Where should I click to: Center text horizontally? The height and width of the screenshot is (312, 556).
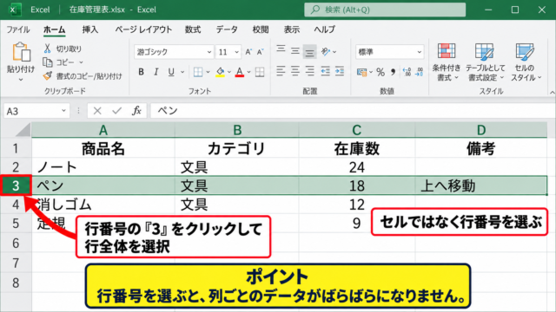point(295,72)
